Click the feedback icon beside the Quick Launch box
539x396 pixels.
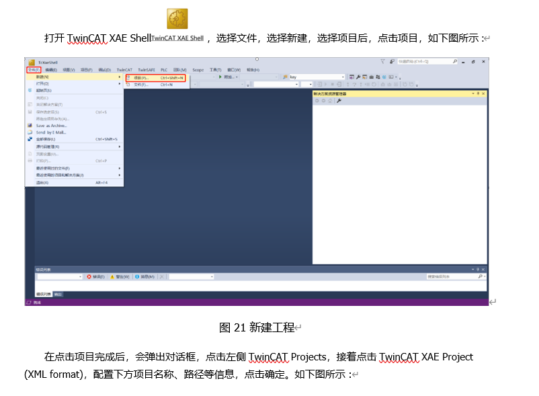(x=392, y=62)
